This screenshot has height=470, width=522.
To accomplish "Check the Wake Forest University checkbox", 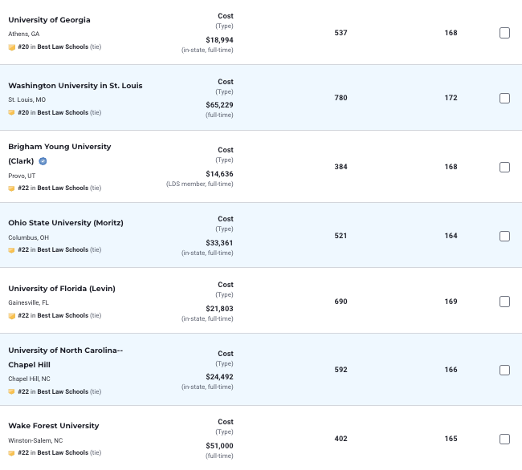I will click(504, 440).
